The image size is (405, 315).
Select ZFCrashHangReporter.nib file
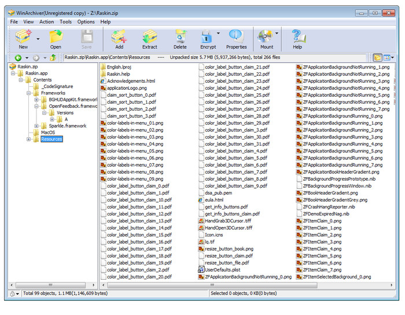point(329,207)
